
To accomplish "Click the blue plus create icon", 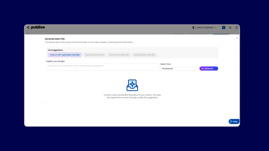I will point(223,28).
